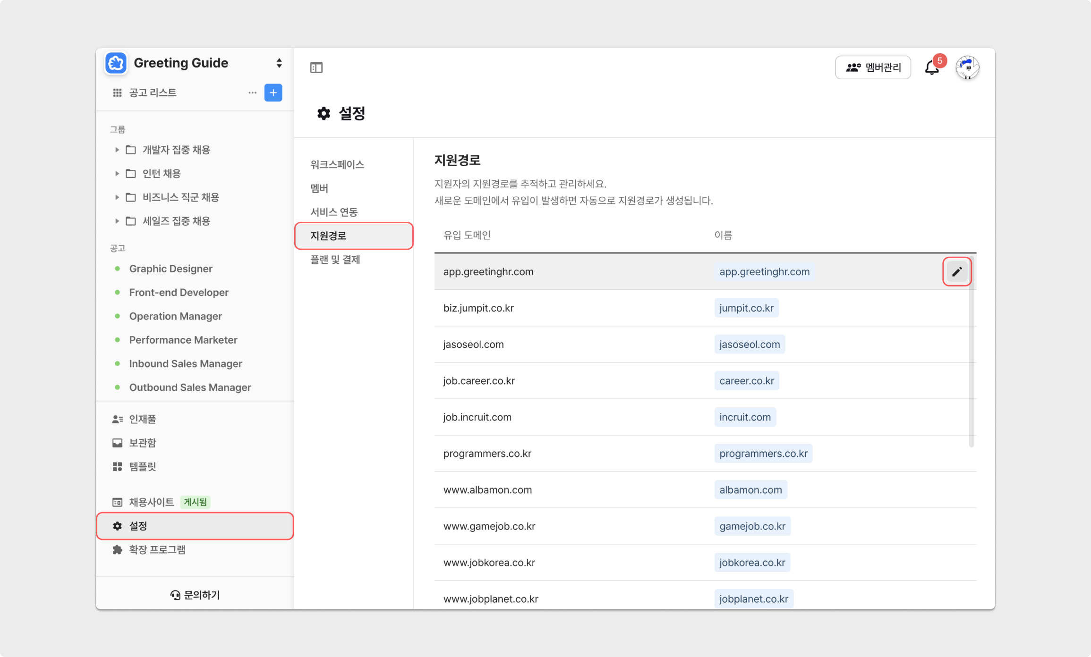Click the Greeting Guide workspace logo
This screenshot has height=657, width=1091.
pos(116,63)
